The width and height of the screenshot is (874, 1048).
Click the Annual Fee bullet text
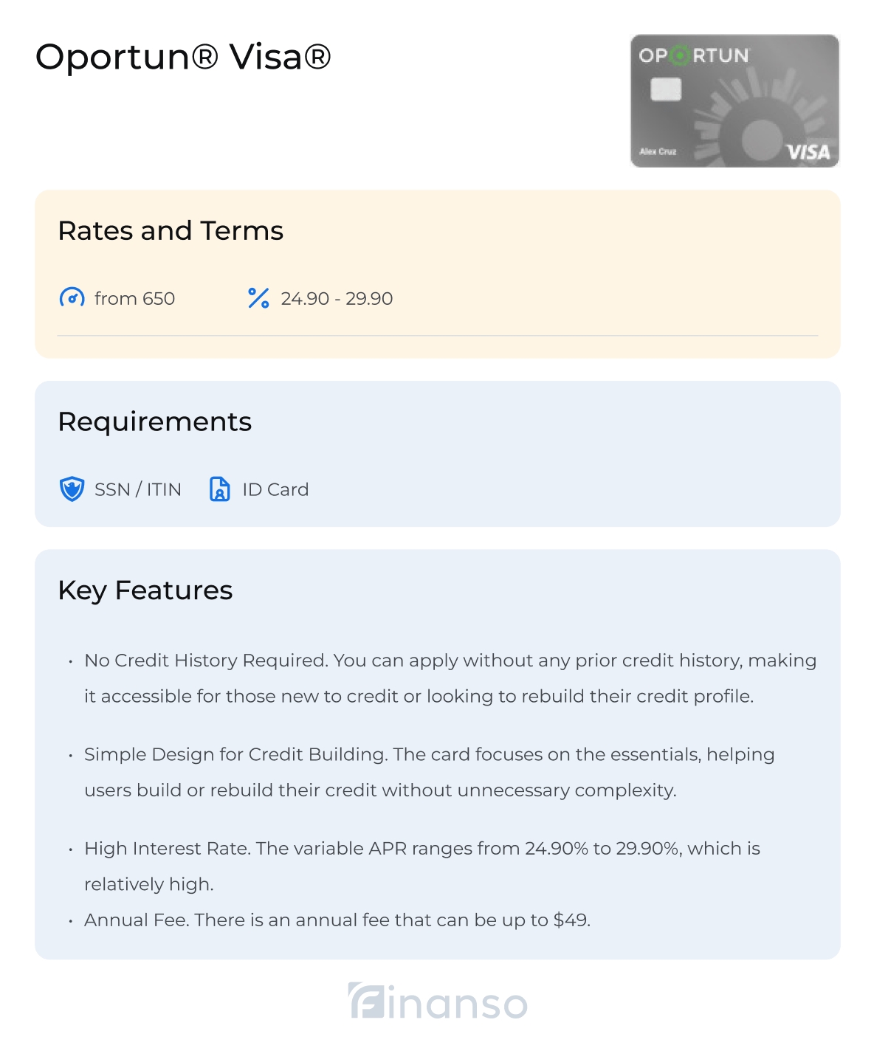(337, 920)
